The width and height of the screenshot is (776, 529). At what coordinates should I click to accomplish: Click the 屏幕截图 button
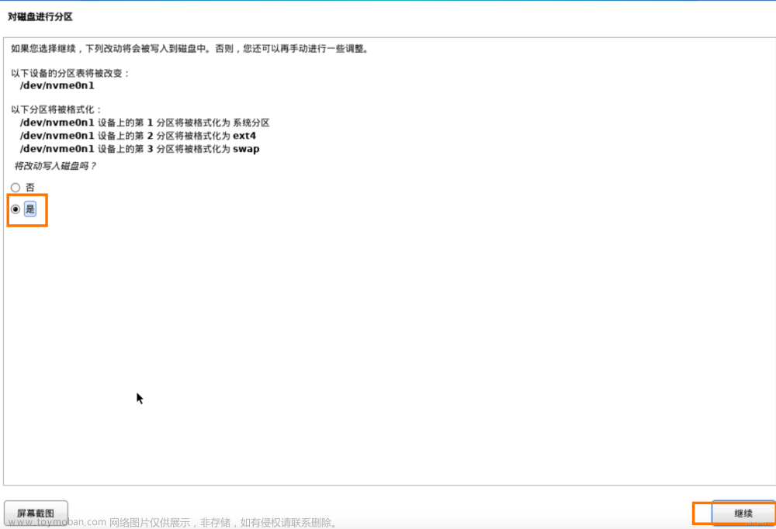tap(36, 513)
